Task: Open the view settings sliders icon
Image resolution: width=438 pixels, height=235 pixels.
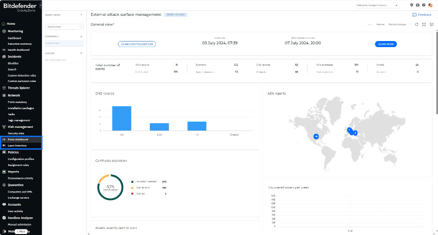Action: pyautogui.click(x=431, y=24)
